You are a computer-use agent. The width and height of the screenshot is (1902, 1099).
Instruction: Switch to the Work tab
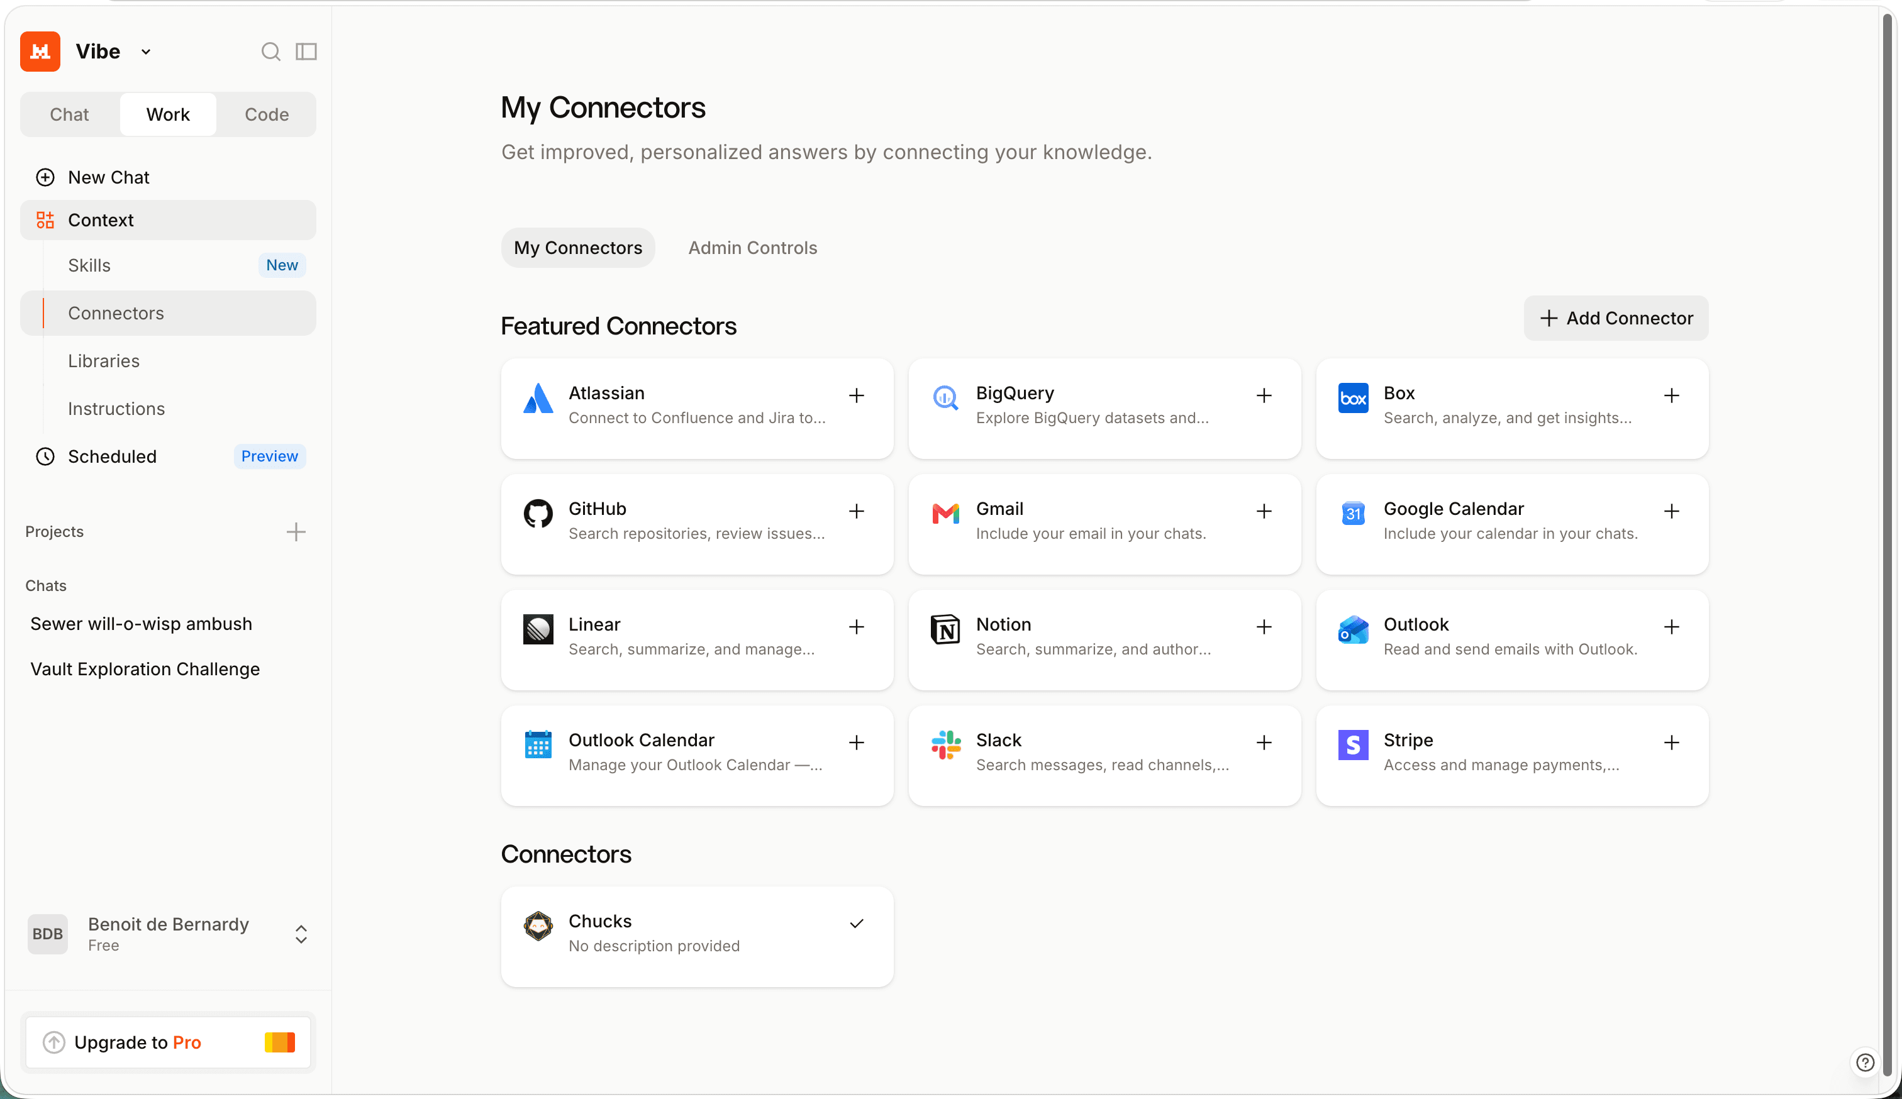point(167,114)
